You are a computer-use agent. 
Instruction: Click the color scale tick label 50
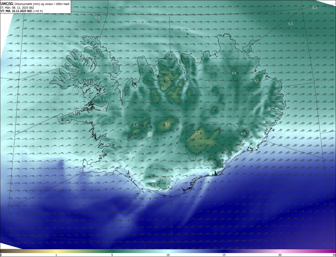[334, 255]
